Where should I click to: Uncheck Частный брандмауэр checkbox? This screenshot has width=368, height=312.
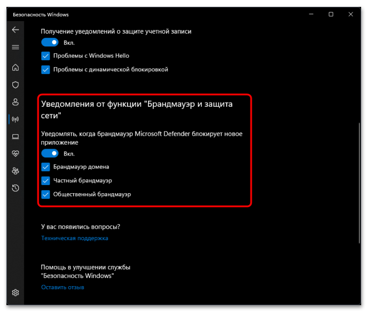coord(46,181)
